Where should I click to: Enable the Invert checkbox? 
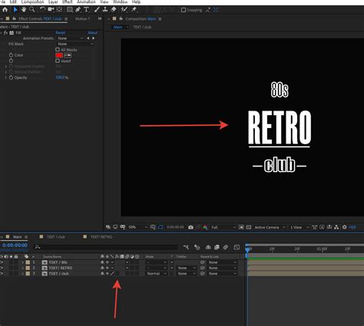pyautogui.click(x=58, y=61)
